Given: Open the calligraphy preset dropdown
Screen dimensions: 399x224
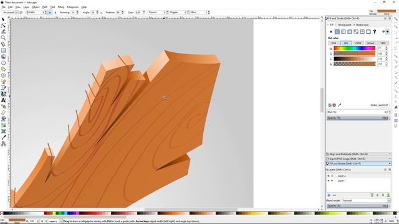Looking at the screenshot, I should 17,12.
